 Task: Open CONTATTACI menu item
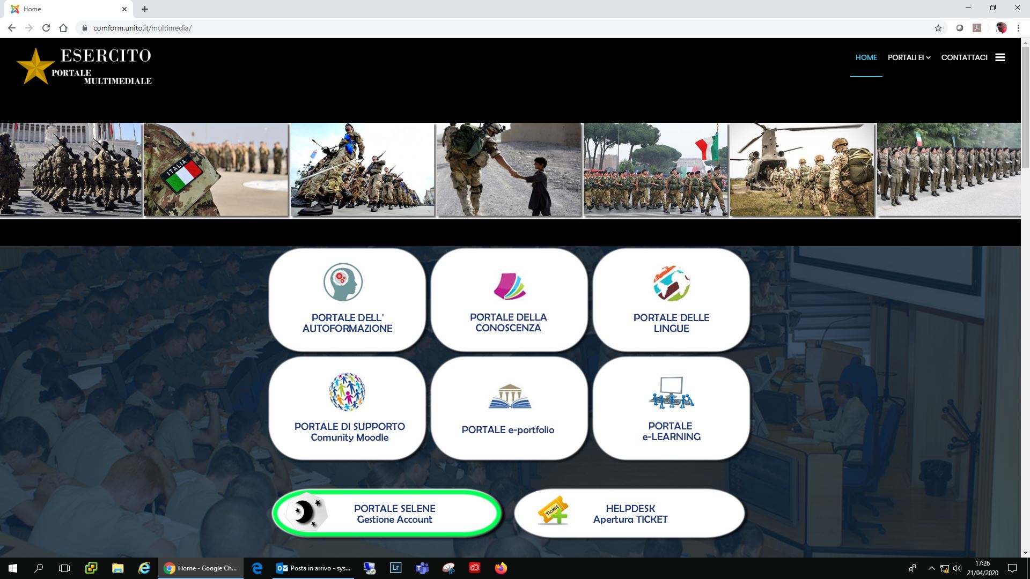tap(964, 57)
